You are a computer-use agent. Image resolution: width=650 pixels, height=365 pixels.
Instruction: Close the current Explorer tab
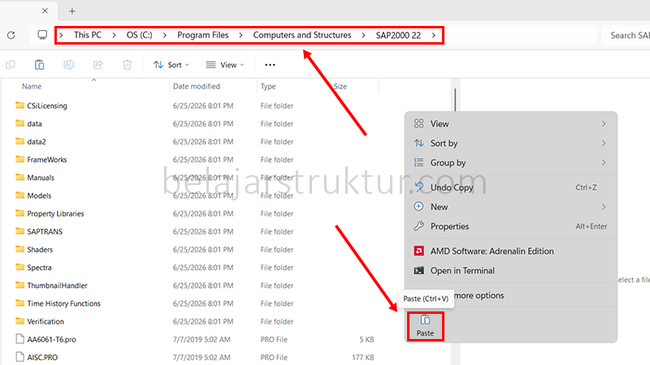tap(45, 11)
